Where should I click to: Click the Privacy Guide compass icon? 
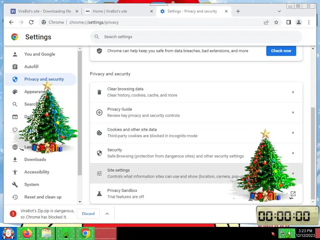(99, 112)
